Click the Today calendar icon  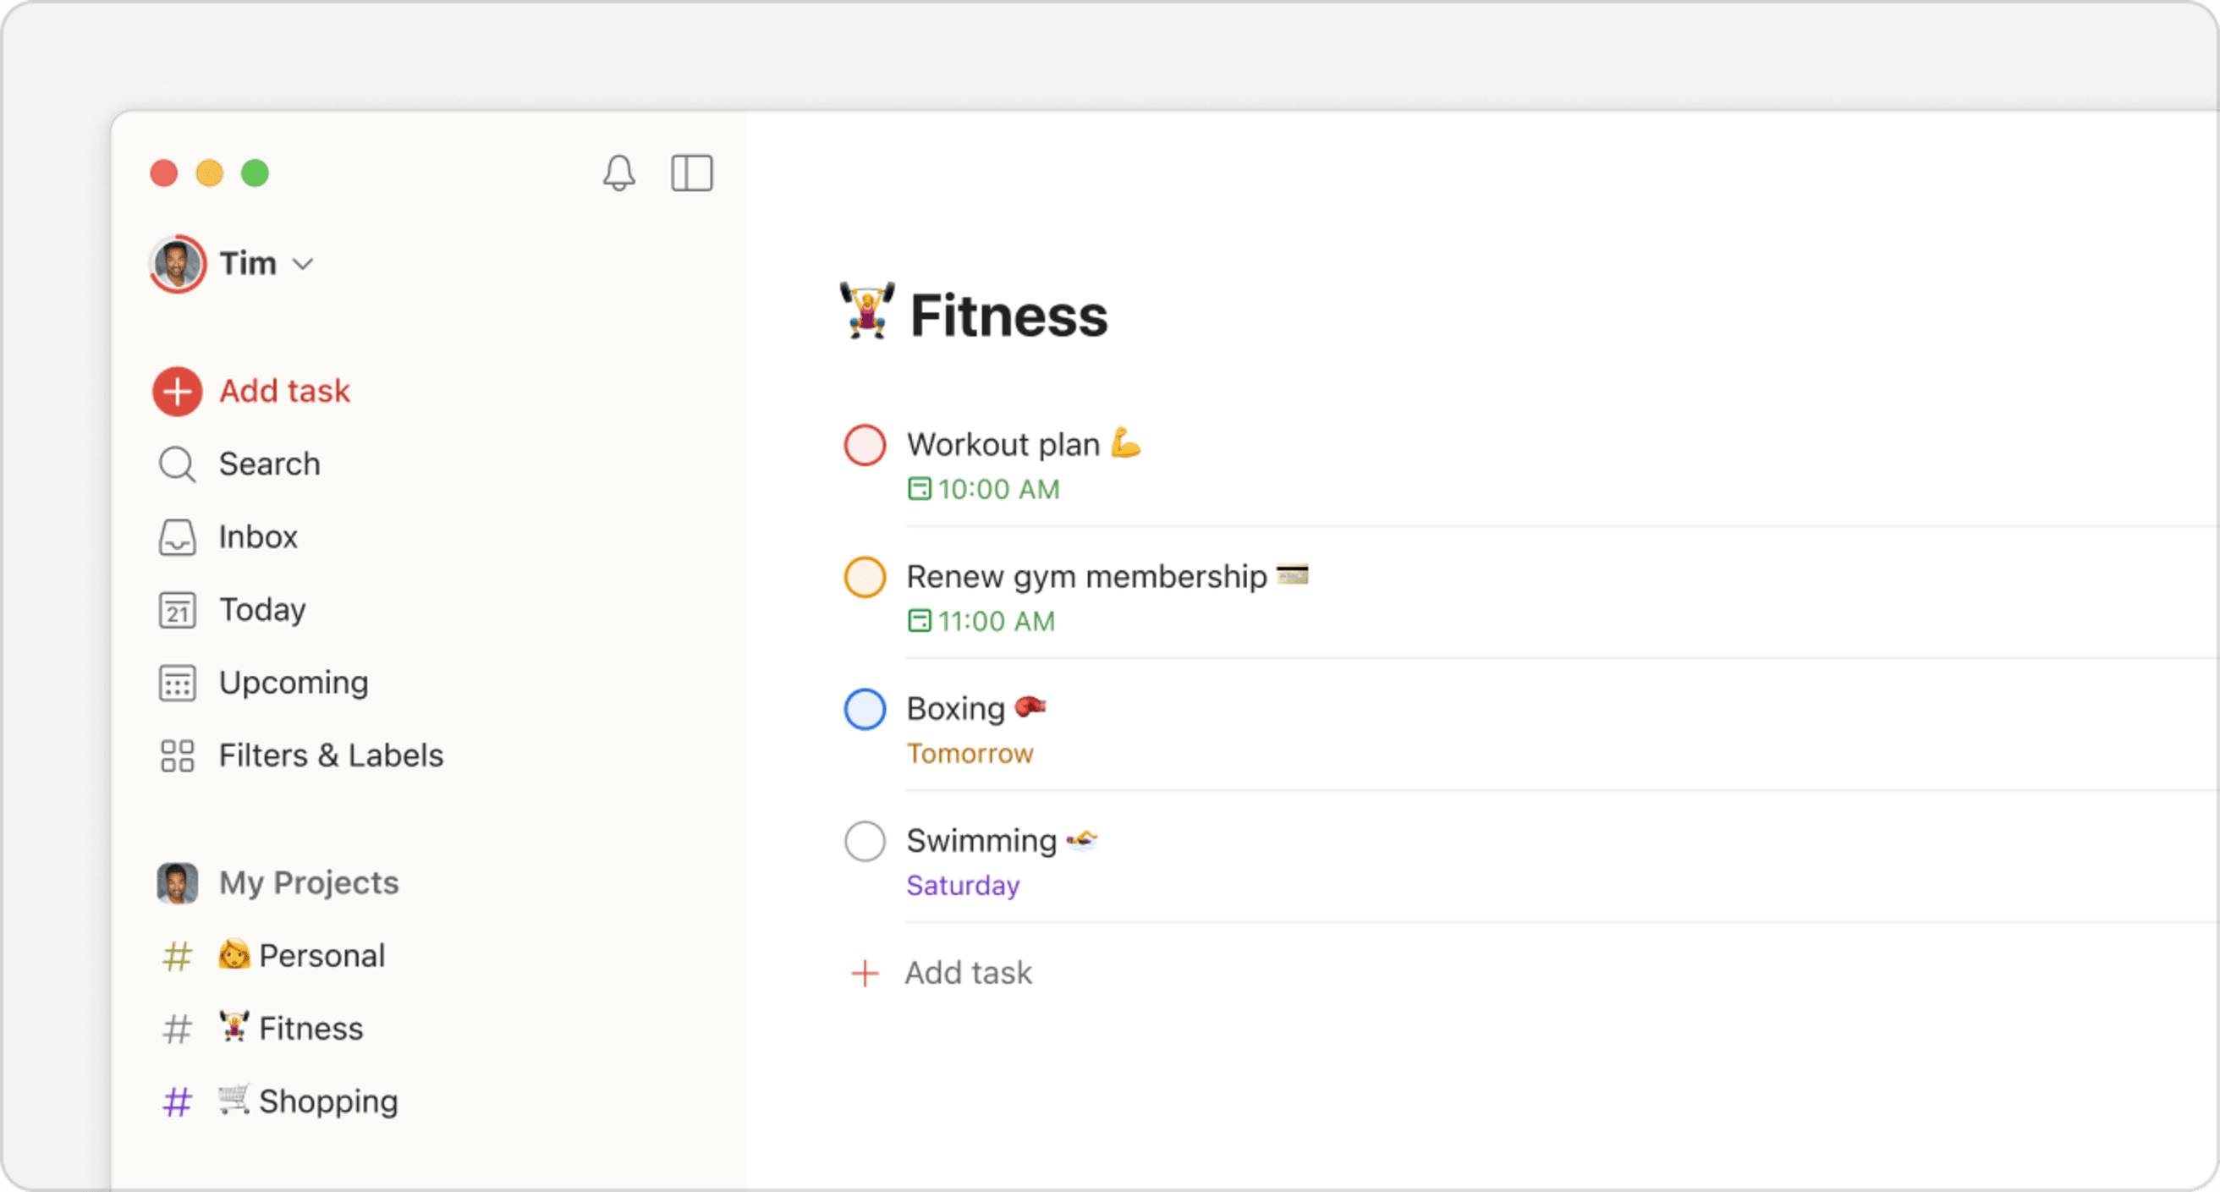[178, 610]
